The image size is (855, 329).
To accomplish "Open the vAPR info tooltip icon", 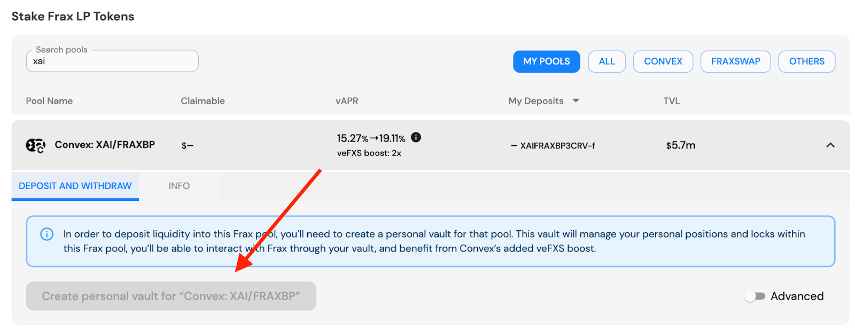I will tap(416, 137).
